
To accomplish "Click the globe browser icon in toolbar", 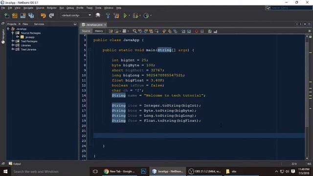I will 98,15.
